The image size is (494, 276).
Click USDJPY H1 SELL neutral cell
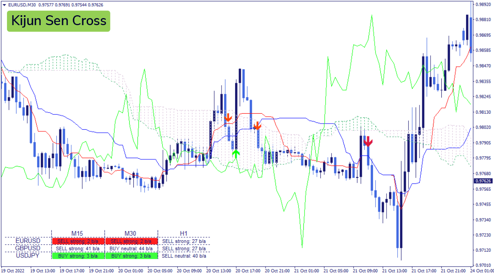[x=184, y=256]
